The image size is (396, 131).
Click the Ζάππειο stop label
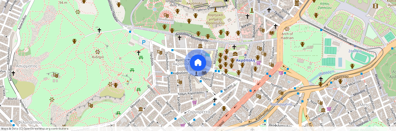point(355,51)
